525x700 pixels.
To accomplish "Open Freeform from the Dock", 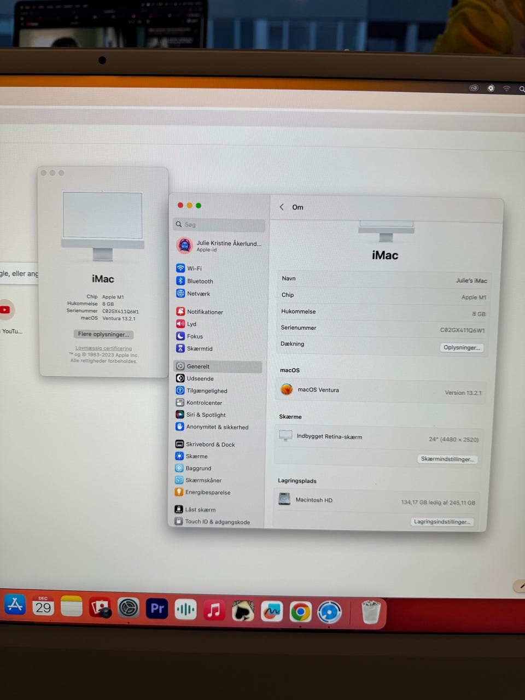I will (x=272, y=611).
